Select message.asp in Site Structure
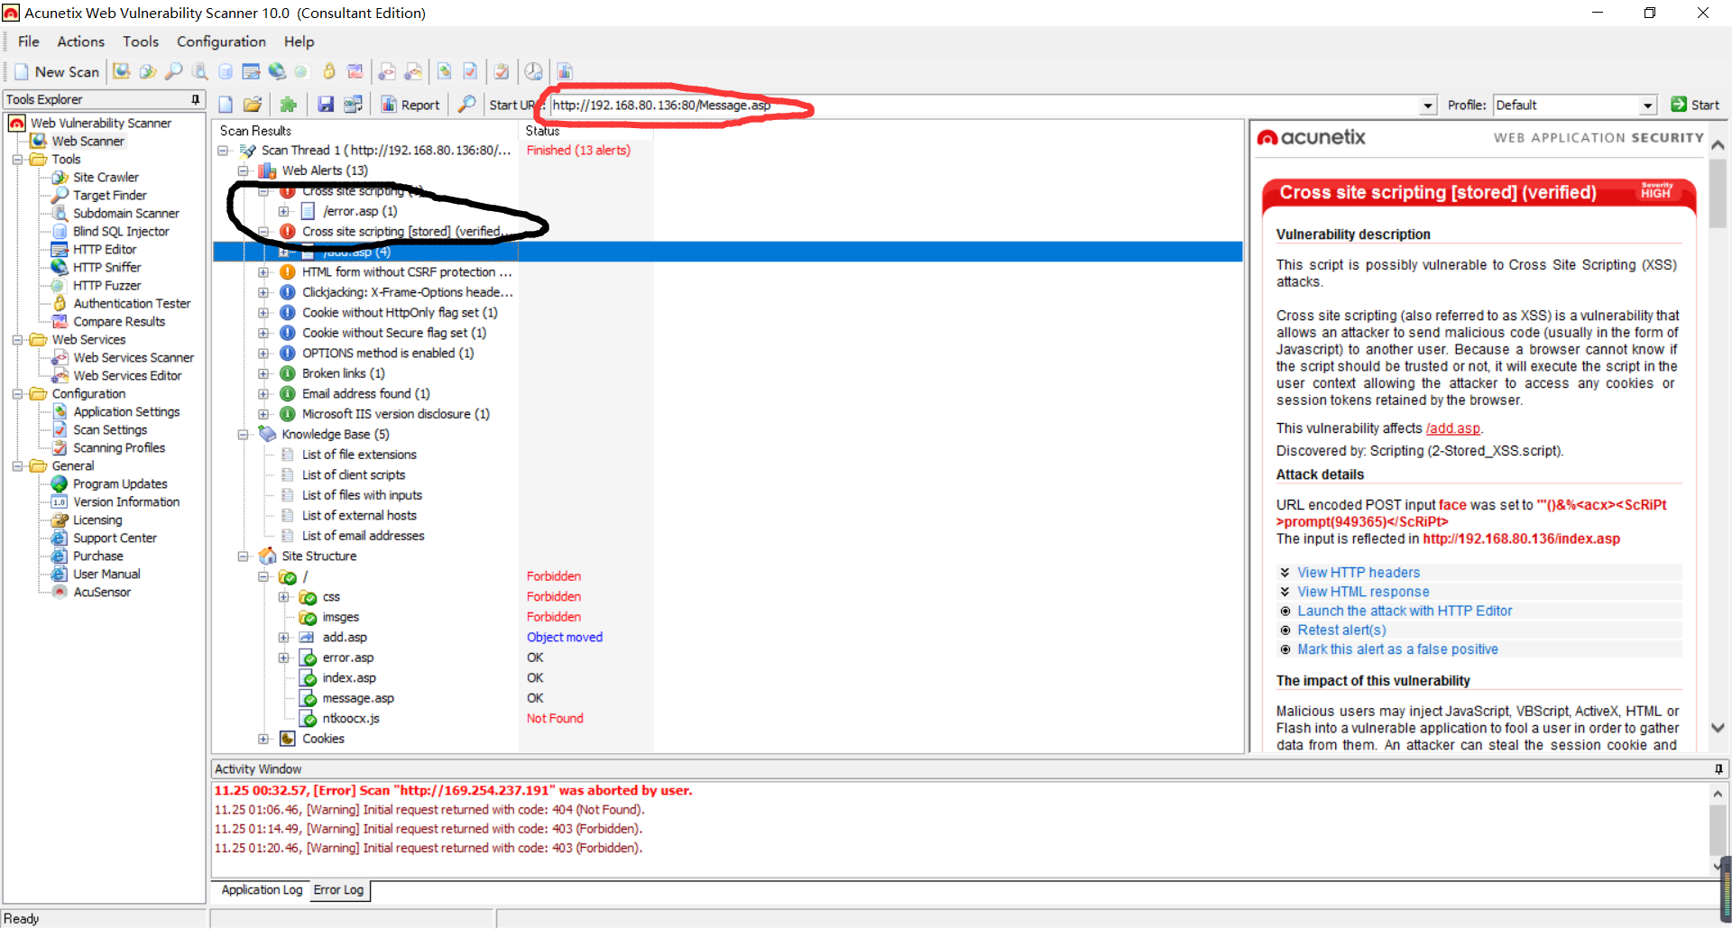This screenshot has width=1732, height=929. point(358,698)
